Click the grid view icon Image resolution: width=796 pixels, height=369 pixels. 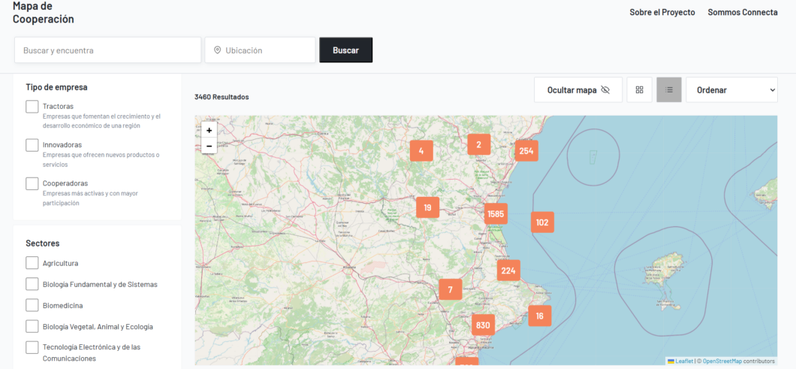click(639, 90)
